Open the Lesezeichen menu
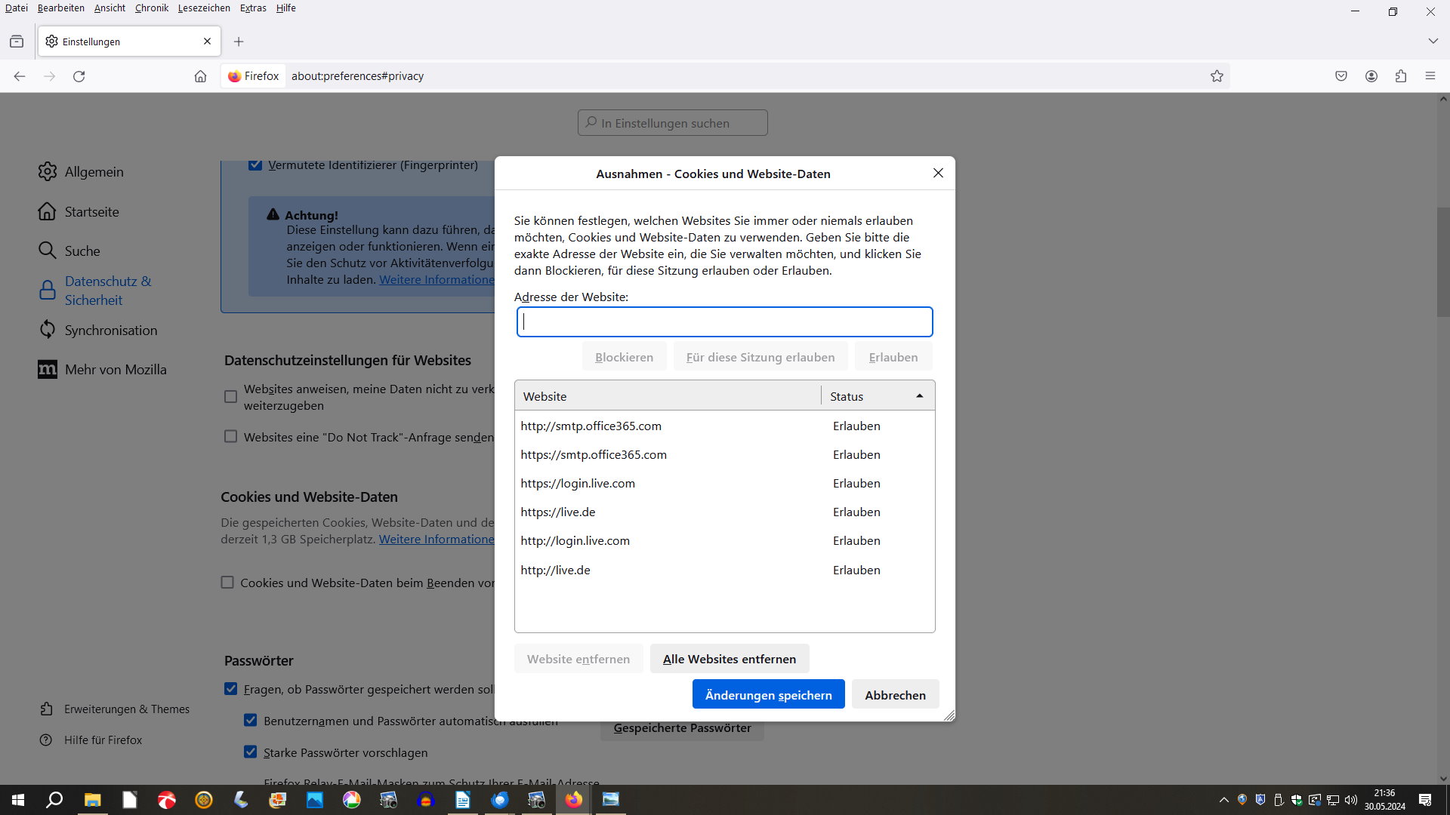The width and height of the screenshot is (1450, 815). click(x=204, y=8)
